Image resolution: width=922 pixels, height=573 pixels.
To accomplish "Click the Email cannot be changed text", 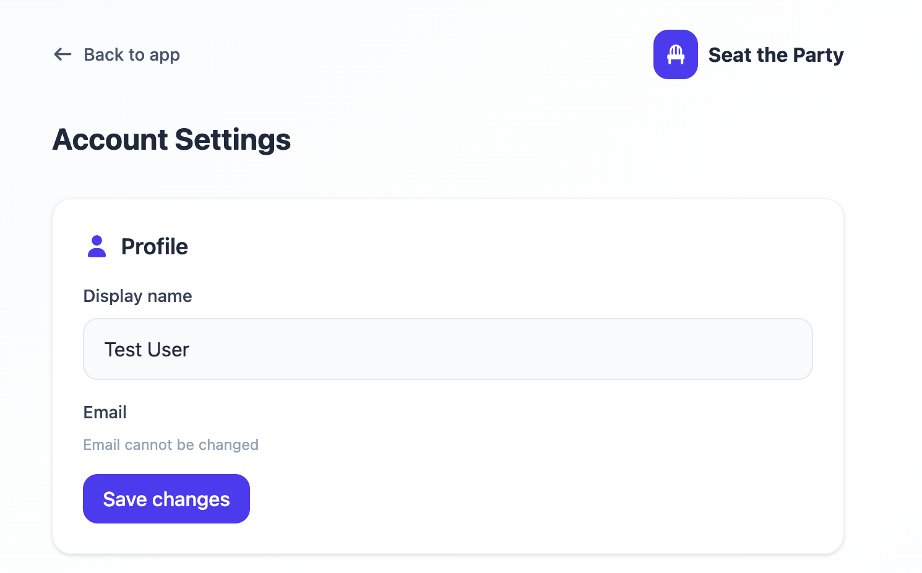I will click(171, 444).
